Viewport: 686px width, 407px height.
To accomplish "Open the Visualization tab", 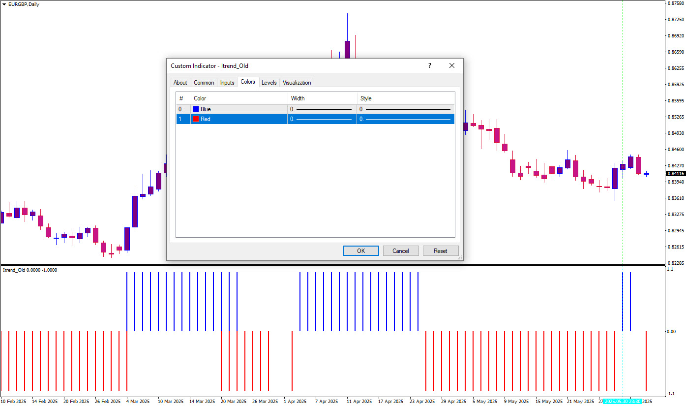I will pos(297,83).
